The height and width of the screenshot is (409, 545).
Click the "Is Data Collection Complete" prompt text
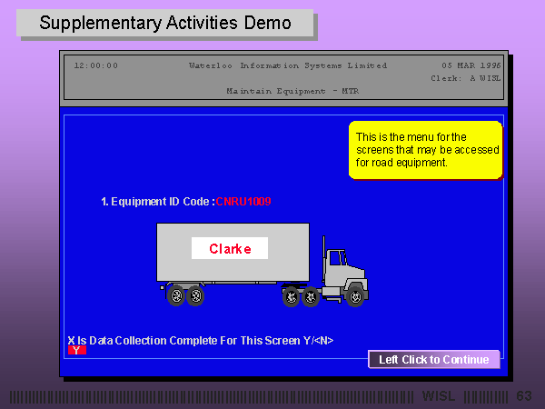[201, 341]
